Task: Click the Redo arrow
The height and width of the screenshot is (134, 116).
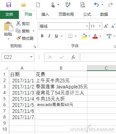Action: click(111, 4)
